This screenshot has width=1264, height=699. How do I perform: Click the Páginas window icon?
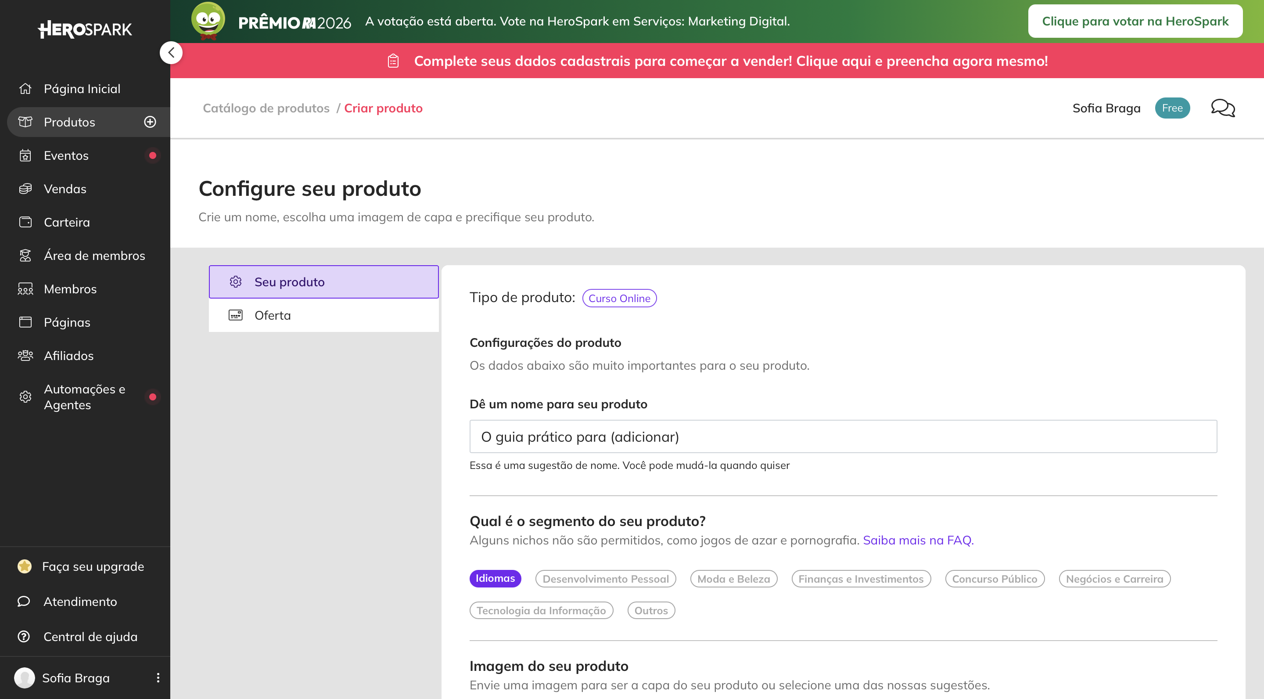25,323
